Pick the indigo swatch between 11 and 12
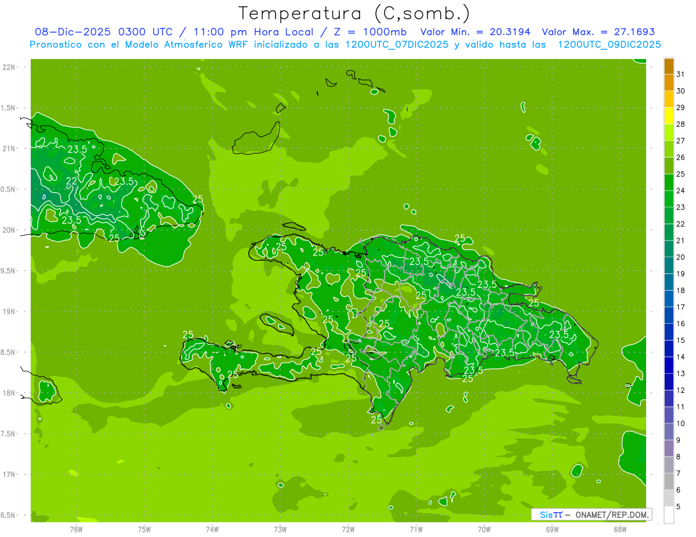The image size is (696, 537). click(x=669, y=399)
